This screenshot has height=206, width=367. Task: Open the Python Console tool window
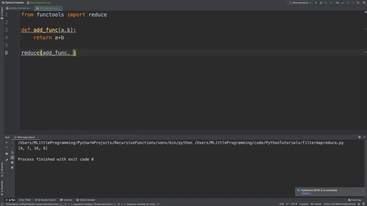point(85,200)
